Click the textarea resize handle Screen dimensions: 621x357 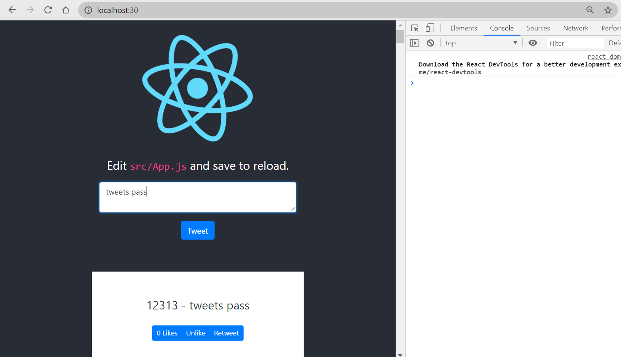pyautogui.click(x=293, y=209)
